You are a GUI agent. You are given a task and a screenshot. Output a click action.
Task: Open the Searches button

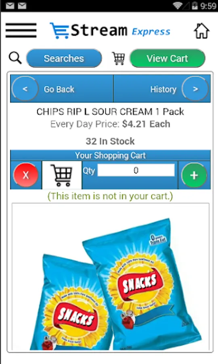[x=64, y=58]
